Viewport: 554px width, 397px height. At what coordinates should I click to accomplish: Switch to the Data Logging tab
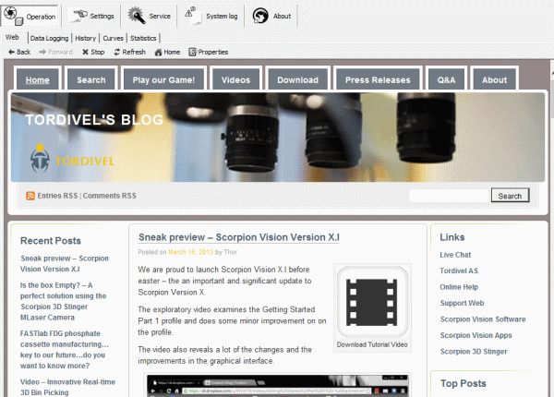(49, 38)
